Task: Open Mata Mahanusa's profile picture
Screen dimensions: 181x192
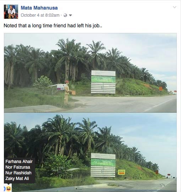Action: [11, 12]
